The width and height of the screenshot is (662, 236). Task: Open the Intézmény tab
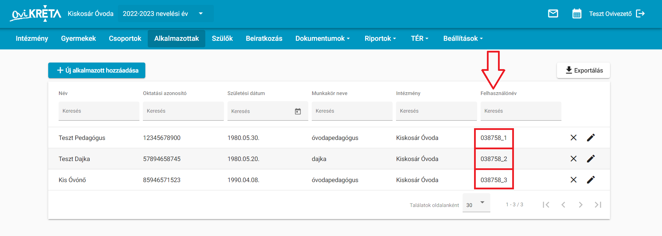[x=32, y=38]
